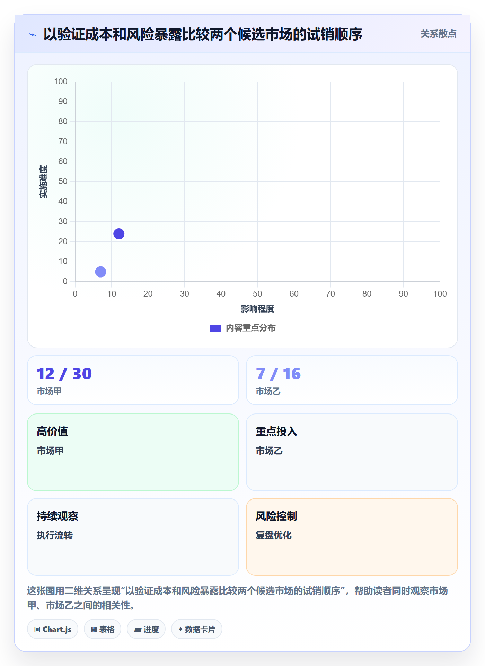Click the 表格 tag chip
This screenshot has height=666, width=485.
click(x=103, y=629)
